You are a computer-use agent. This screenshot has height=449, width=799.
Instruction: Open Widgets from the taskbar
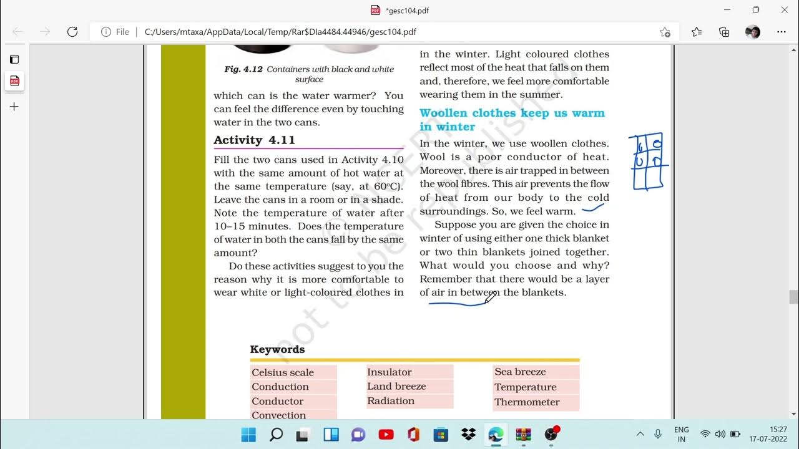click(331, 434)
